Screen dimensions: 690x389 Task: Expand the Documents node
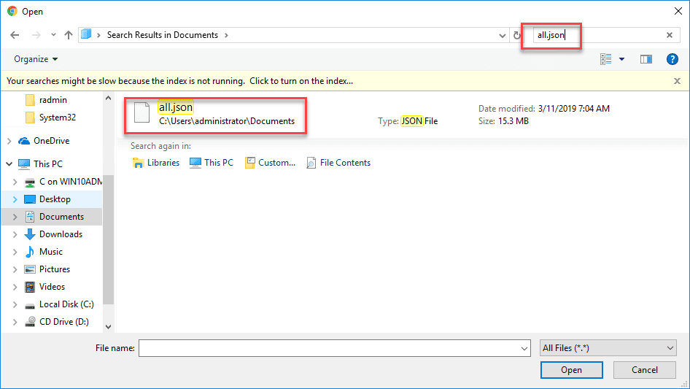click(15, 217)
